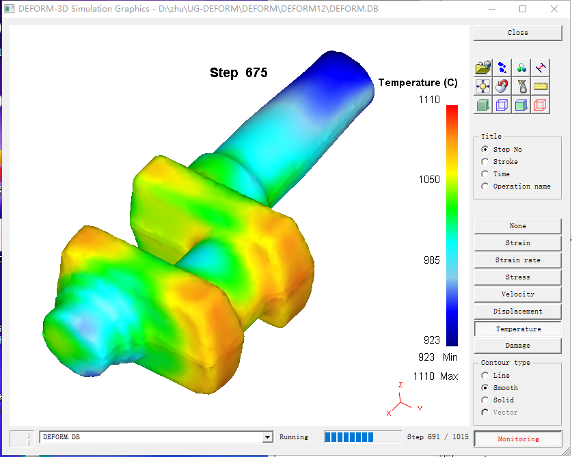Show the Strain rate result
572x457 pixels.
coord(517,260)
